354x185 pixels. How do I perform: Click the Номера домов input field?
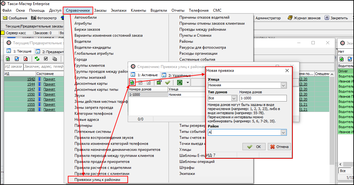[x=263, y=98]
